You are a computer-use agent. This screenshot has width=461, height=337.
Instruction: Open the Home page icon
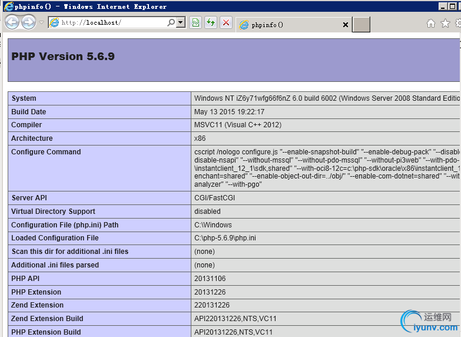(431, 23)
